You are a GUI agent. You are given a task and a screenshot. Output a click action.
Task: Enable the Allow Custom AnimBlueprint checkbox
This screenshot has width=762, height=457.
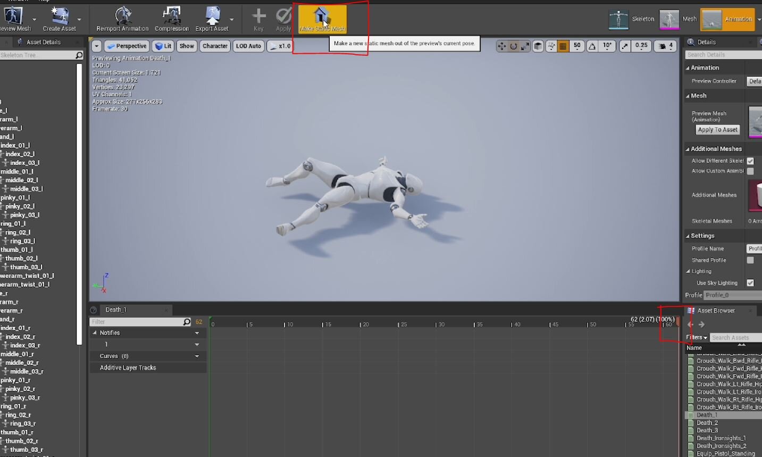click(750, 171)
